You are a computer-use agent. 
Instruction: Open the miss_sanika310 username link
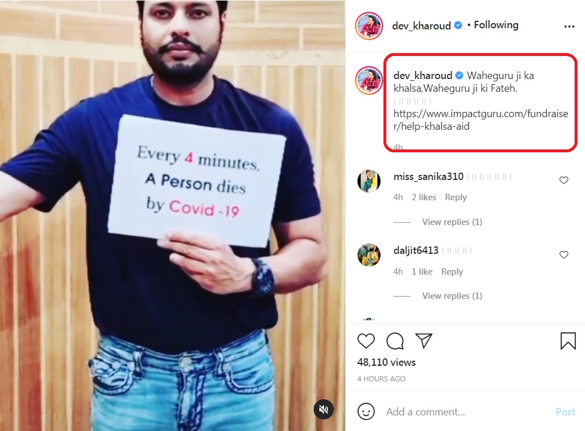[428, 177]
